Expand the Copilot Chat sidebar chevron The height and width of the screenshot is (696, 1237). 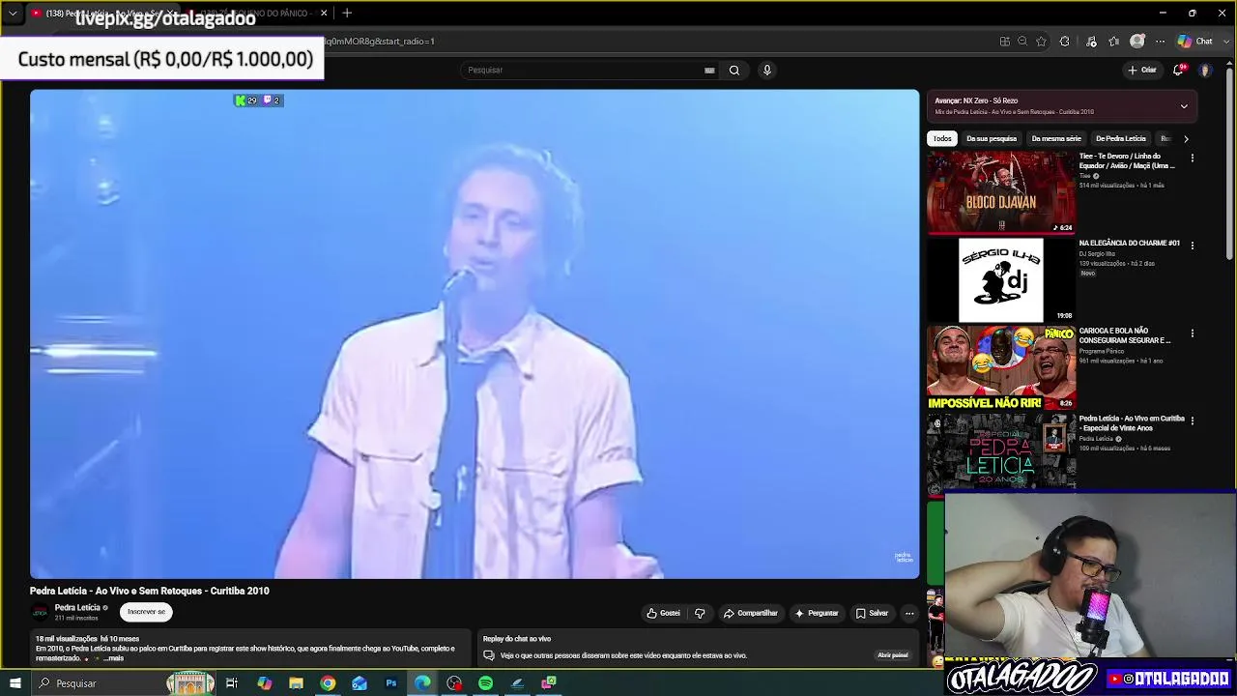tap(1225, 42)
